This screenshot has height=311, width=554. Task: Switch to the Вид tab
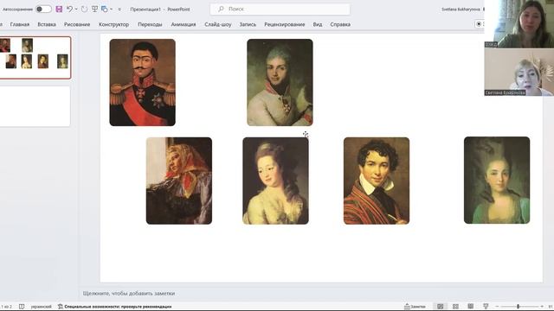click(318, 24)
